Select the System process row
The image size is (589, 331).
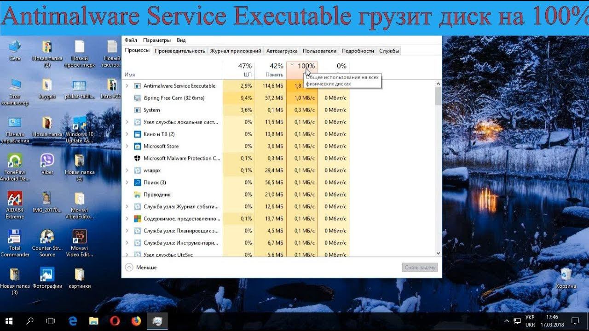tap(235, 110)
